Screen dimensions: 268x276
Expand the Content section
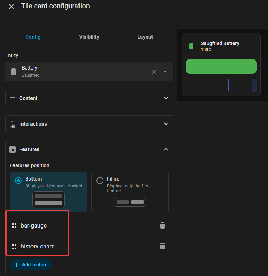[x=89, y=98]
